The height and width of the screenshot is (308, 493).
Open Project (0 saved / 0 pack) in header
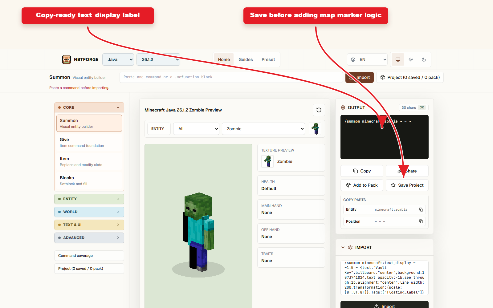tap(410, 77)
